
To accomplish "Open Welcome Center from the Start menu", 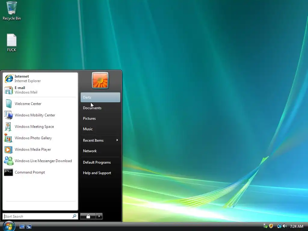I will coord(40,104).
